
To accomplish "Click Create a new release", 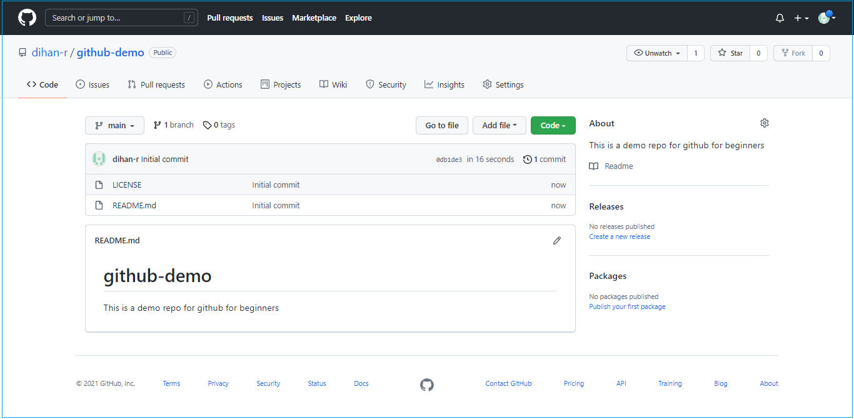I will pyautogui.click(x=620, y=237).
